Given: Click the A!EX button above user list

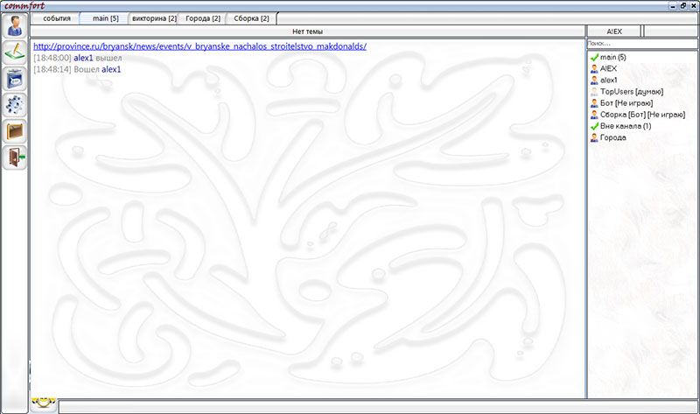Looking at the screenshot, I should tap(613, 31).
